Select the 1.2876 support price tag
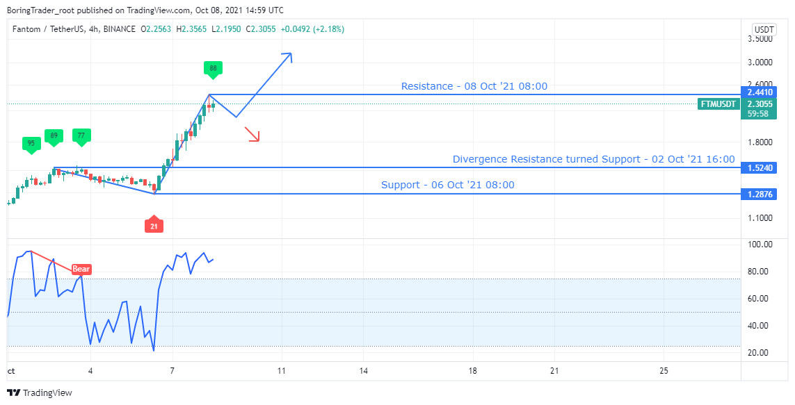Screen dimensions: 795x405 [759, 194]
